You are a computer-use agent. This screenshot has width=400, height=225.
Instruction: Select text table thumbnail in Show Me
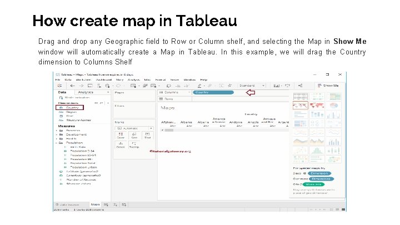pyautogui.click(x=300, y=97)
